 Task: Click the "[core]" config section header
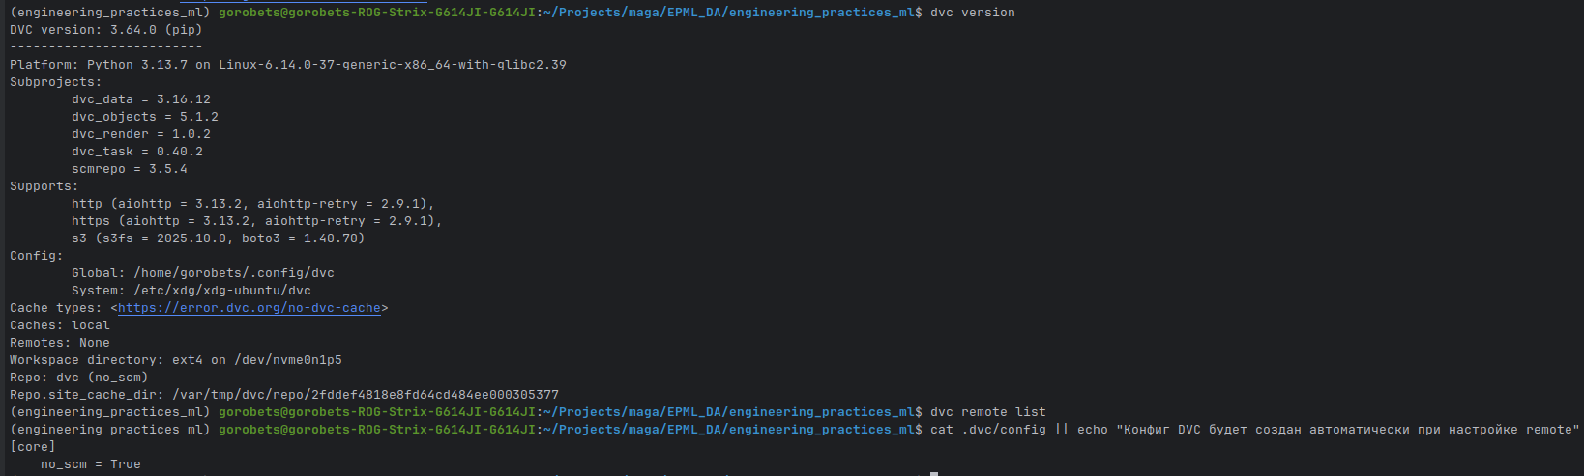33,447
